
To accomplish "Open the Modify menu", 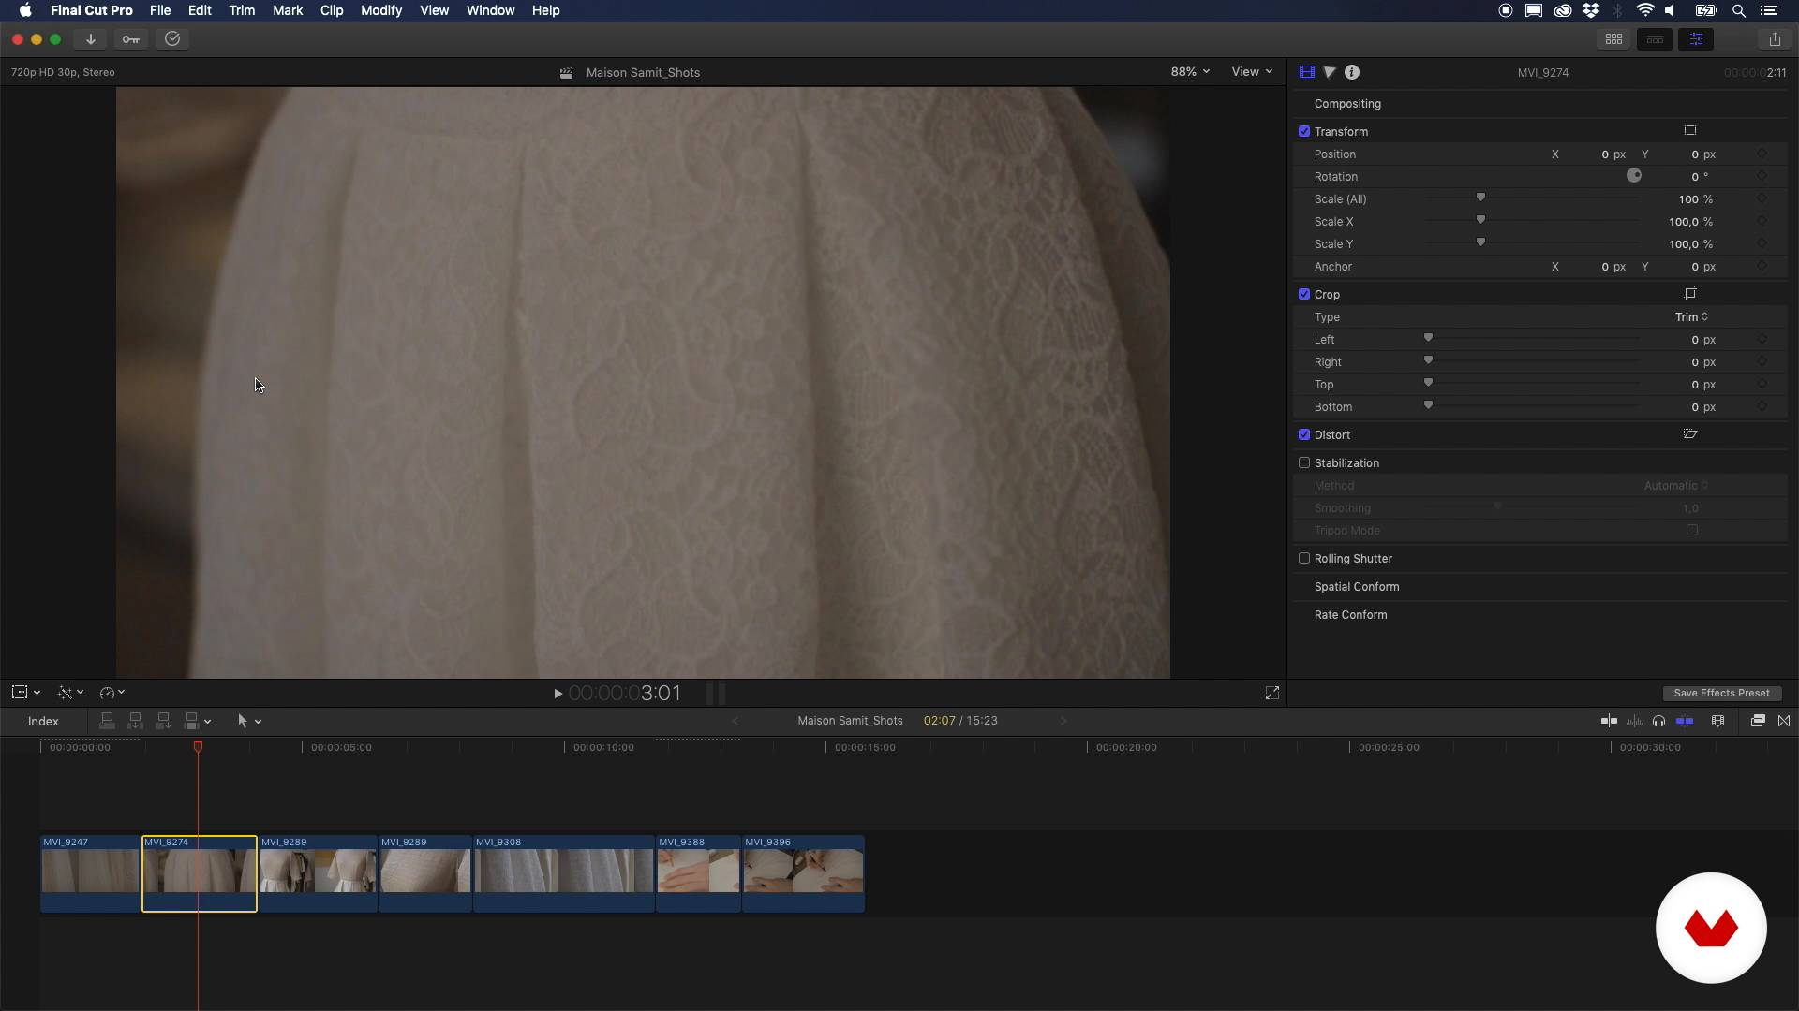I will tap(380, 10).
